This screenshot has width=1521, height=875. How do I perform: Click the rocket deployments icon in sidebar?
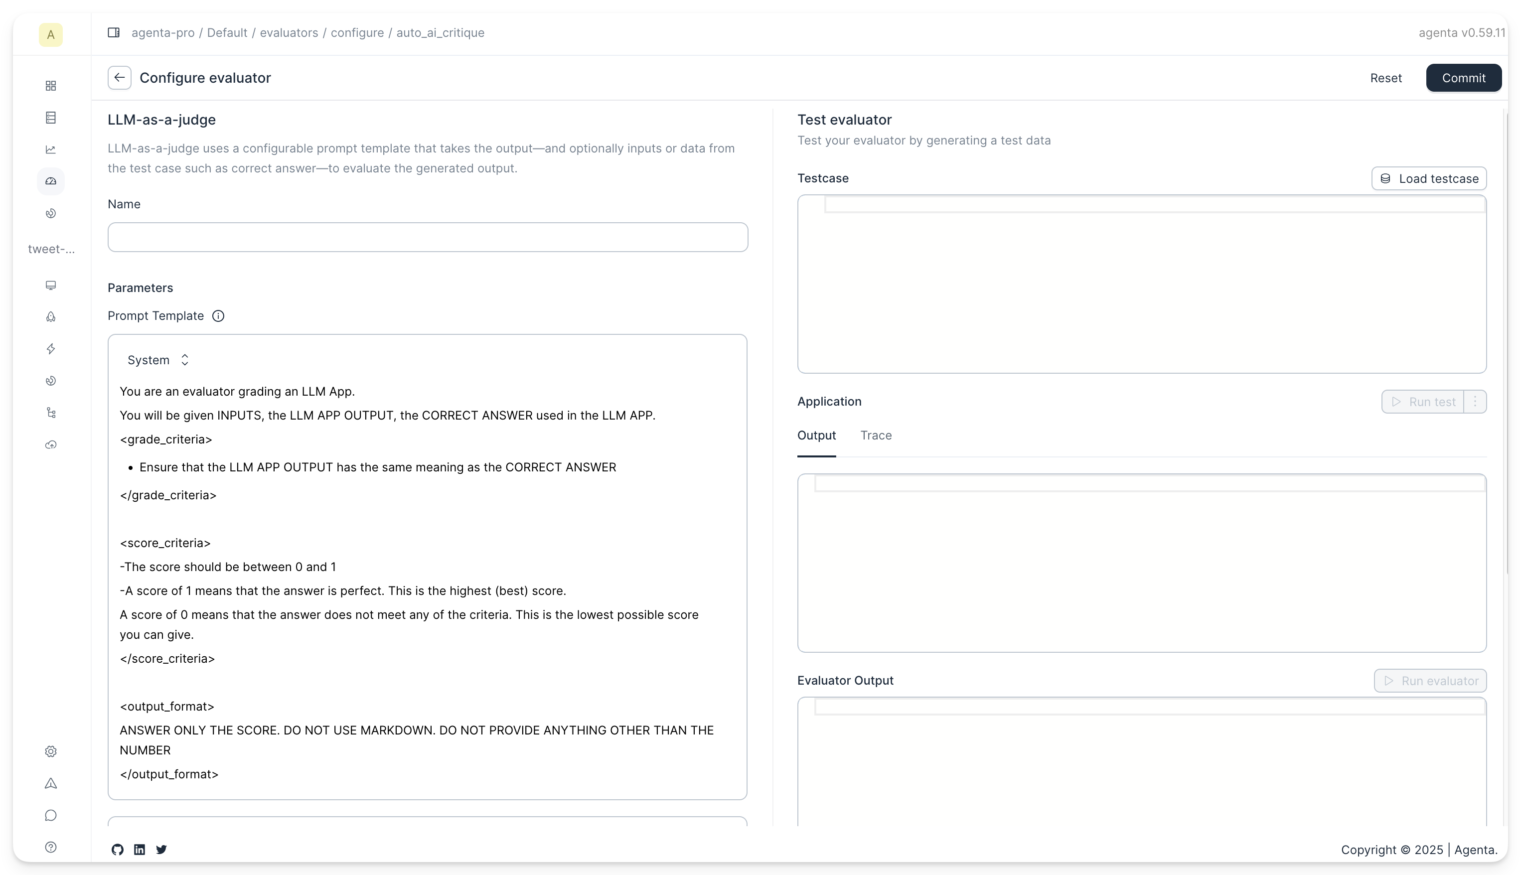(51, 317)
